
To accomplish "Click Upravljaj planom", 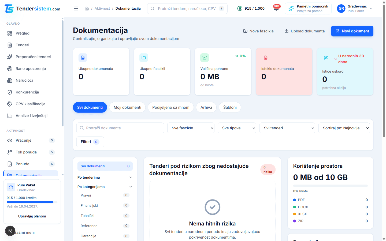I will point(32,216).
